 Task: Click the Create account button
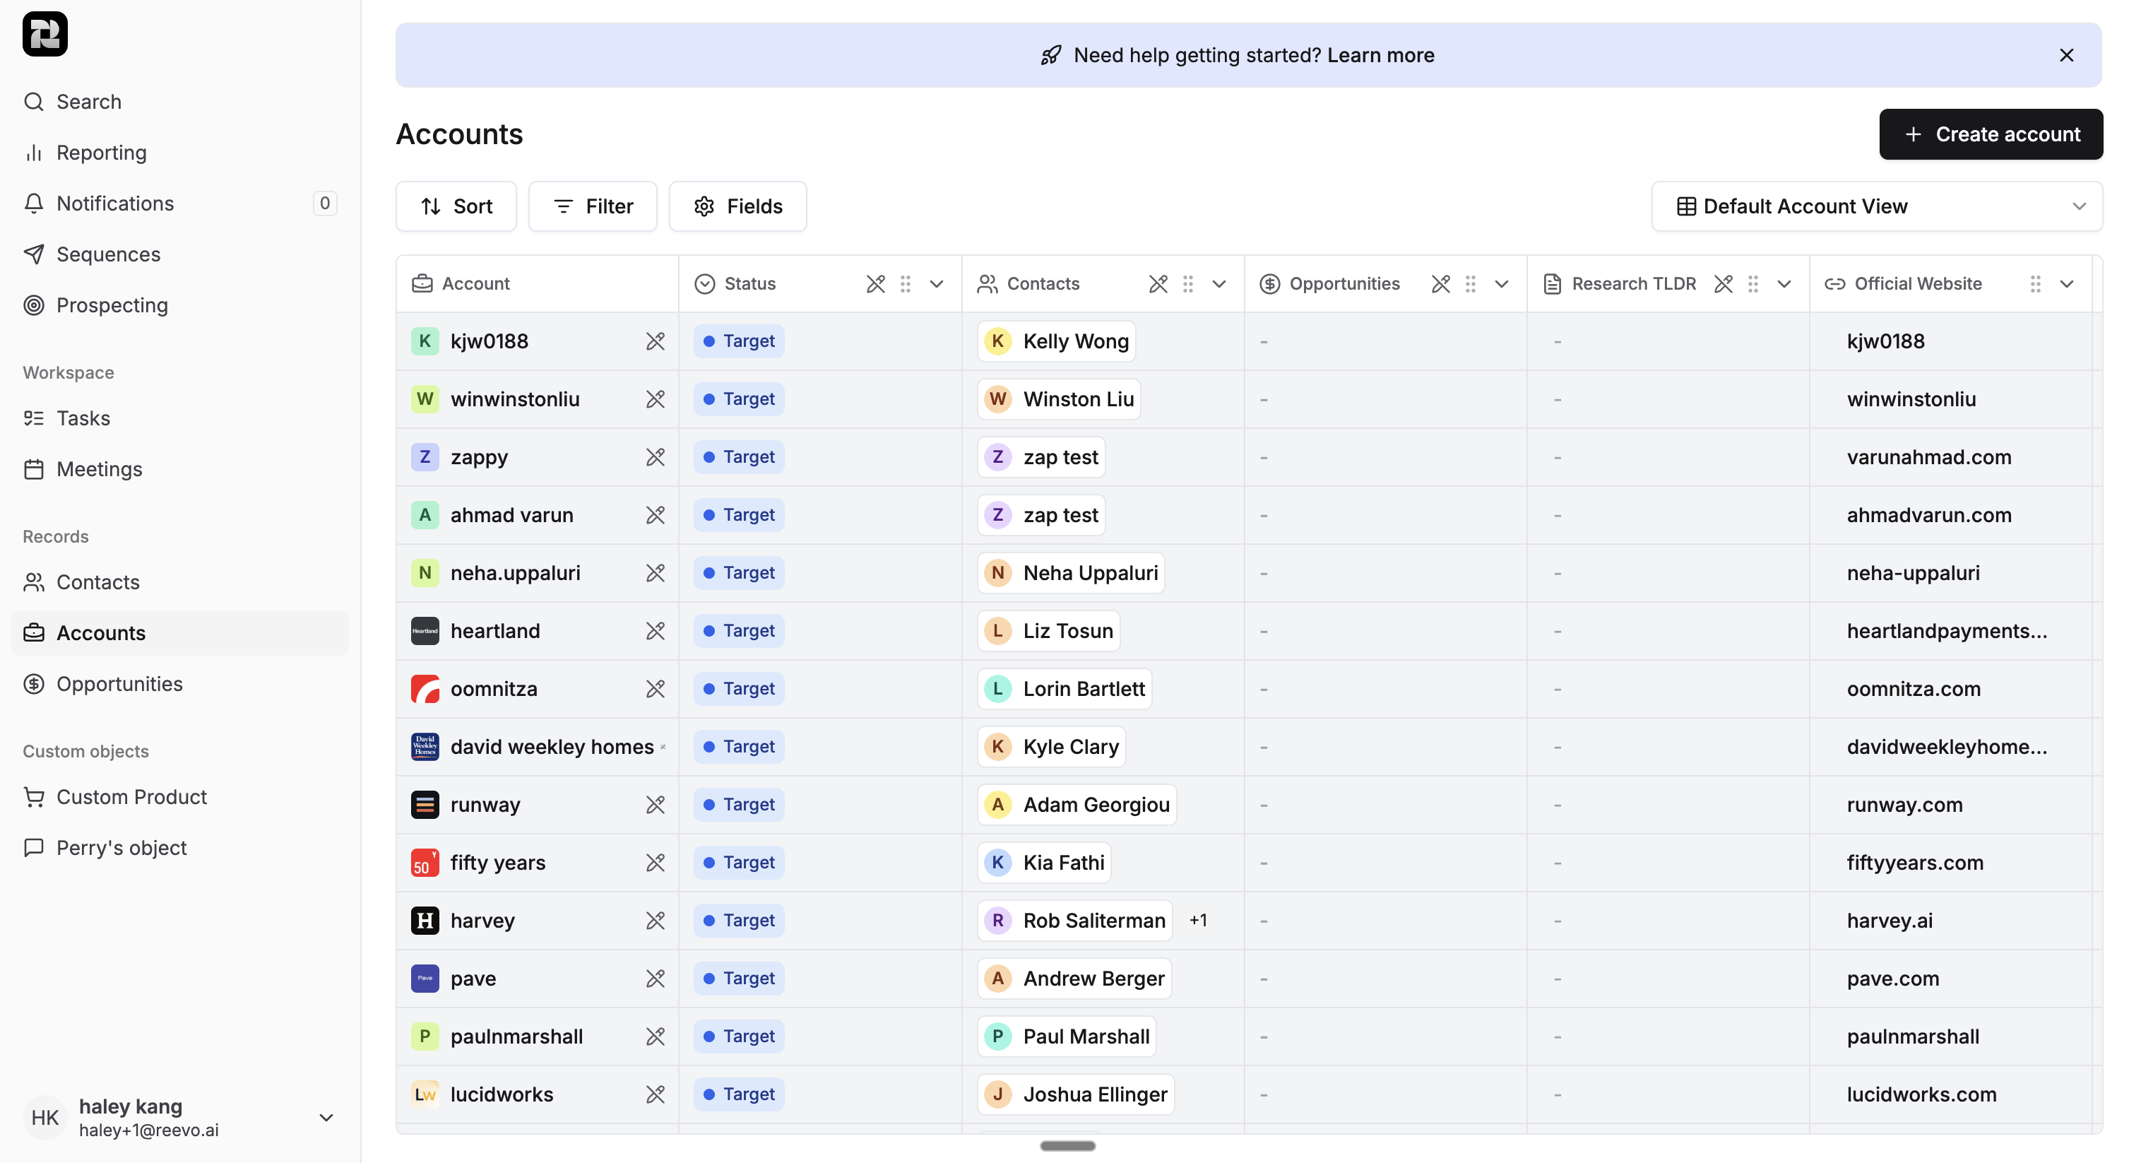pos(1990,134)
